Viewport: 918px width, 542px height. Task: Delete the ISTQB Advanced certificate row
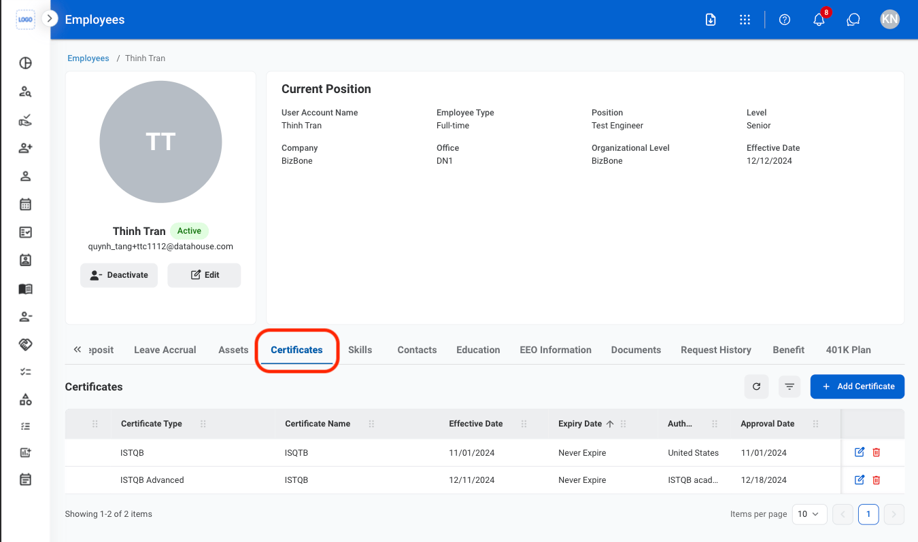877,480
